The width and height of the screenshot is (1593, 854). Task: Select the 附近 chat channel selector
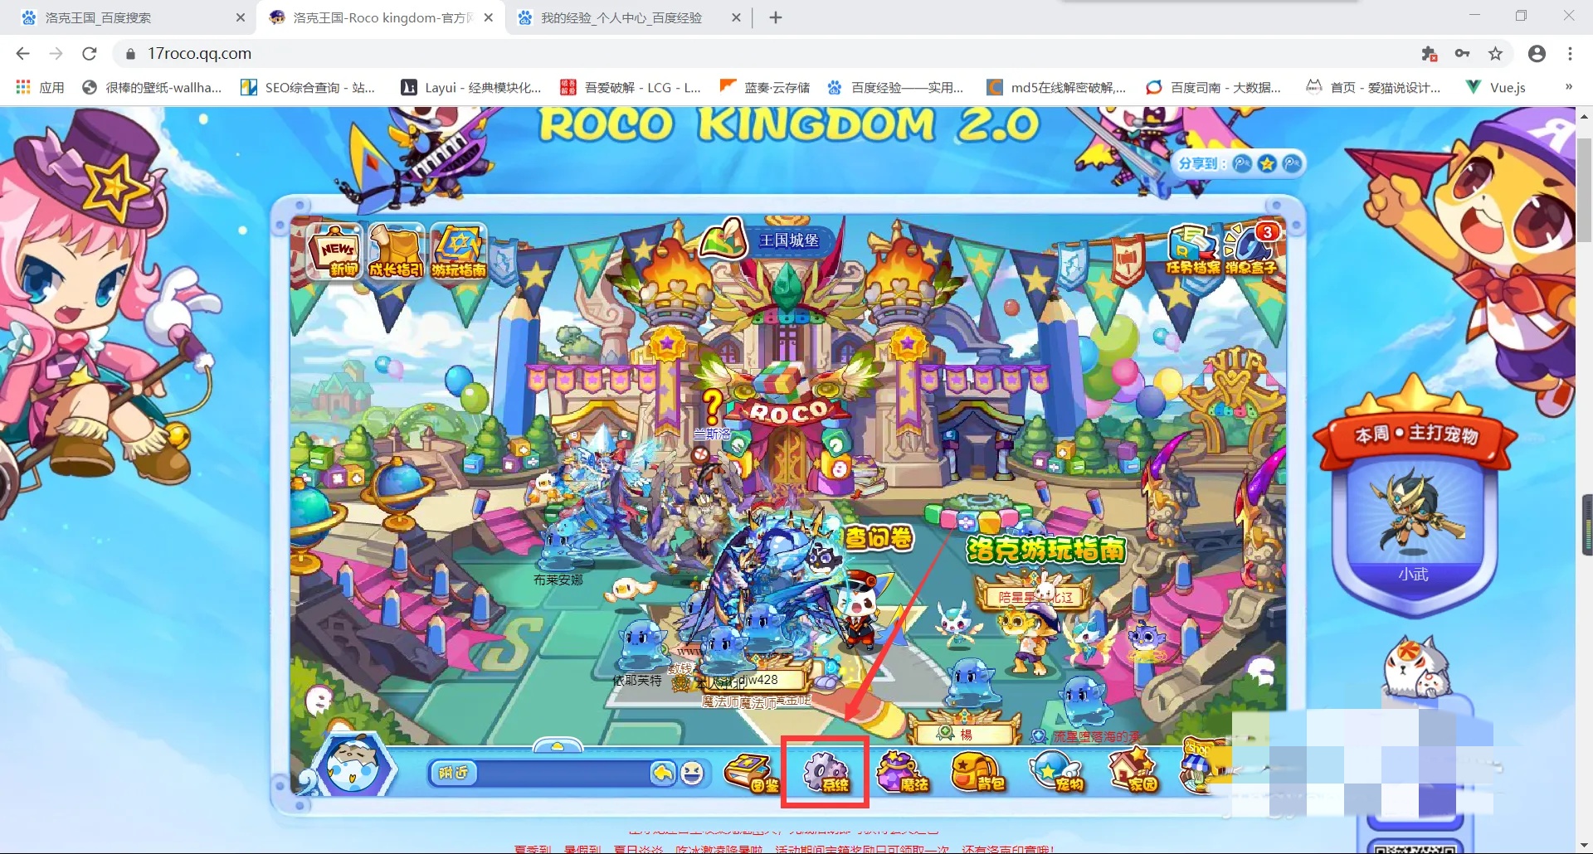pos(453,773)
